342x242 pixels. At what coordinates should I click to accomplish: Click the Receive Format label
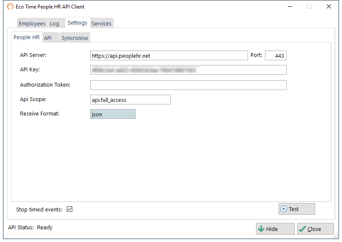(x=40, y=114)
